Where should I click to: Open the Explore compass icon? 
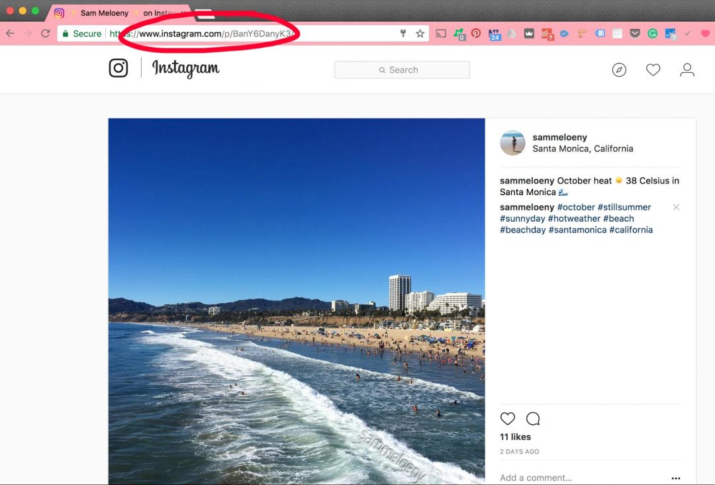tap(620, 69)
